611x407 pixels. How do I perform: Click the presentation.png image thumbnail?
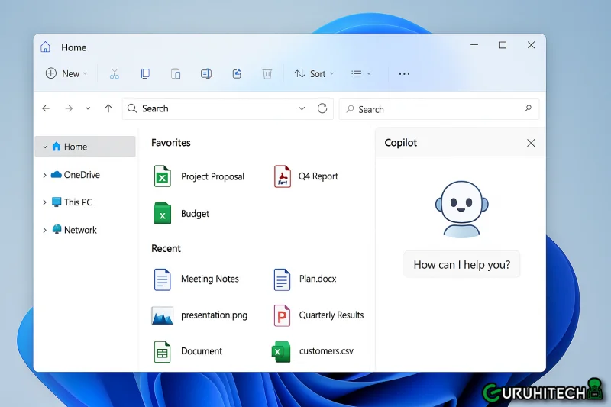tap(162, 315)
